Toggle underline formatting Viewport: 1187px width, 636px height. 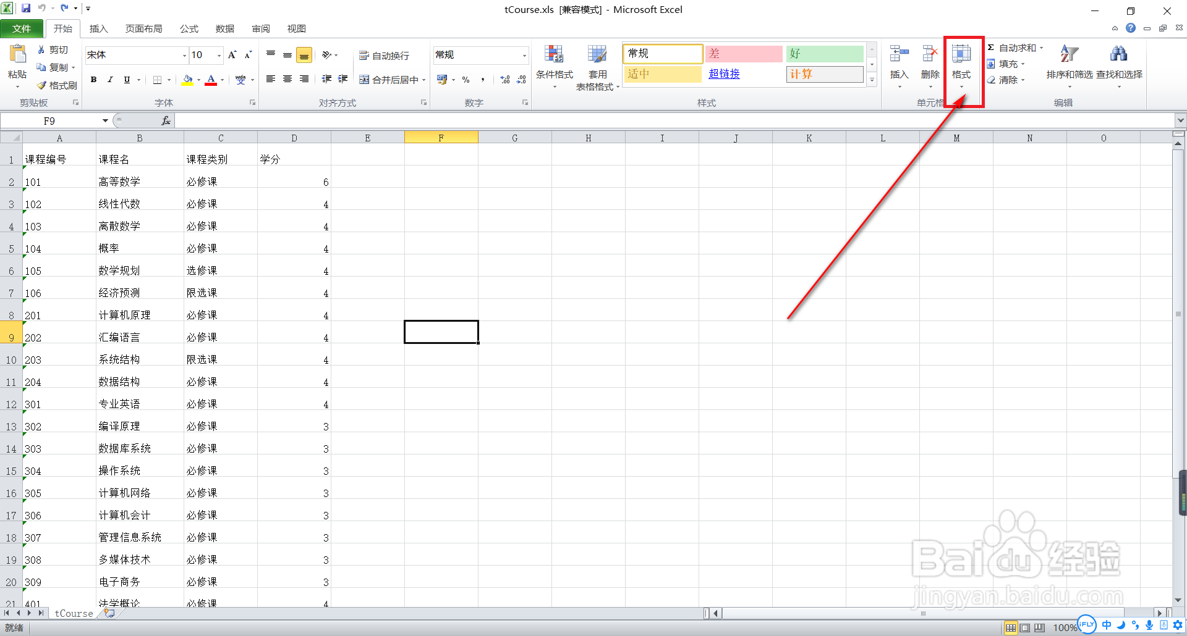point(127,80)
